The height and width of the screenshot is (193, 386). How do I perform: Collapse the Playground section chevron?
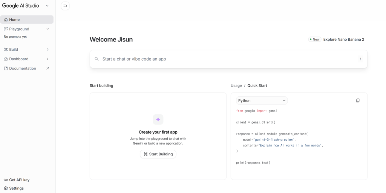click(x=48, y=29)
